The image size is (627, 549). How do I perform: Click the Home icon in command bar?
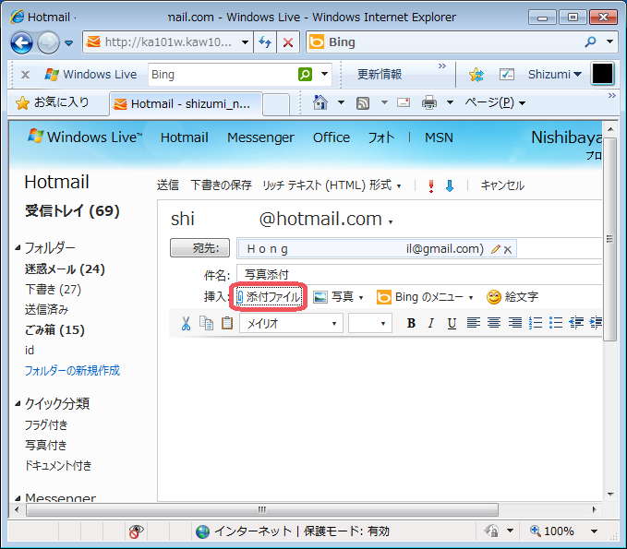point(320,102)
